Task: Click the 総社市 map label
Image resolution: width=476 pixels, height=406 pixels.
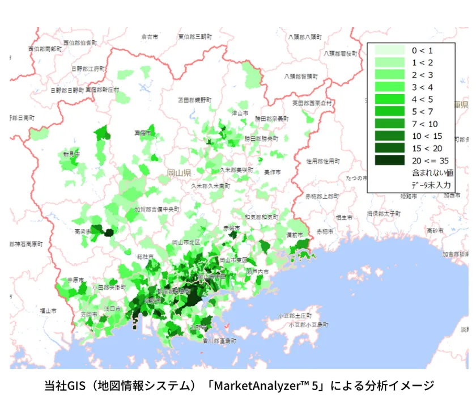Action: point(146,257)
